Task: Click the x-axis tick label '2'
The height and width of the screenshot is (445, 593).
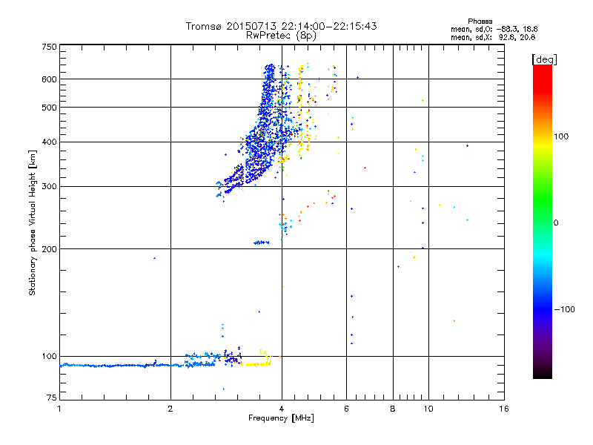Action: point(170,409)
